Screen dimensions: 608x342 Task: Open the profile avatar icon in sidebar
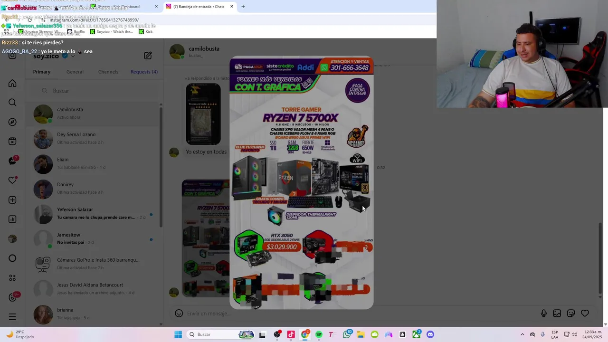pyautogui.click(x=12, y=239)
